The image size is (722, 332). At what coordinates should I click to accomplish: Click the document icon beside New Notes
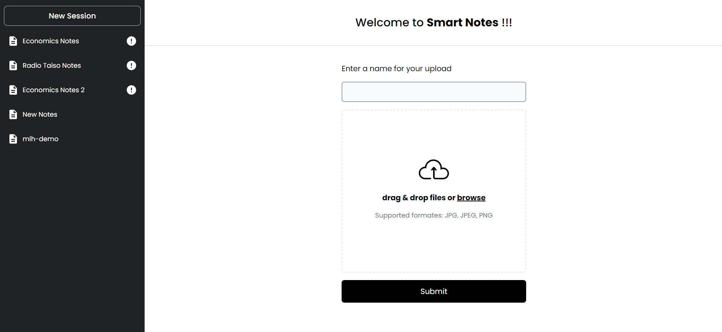13,114
